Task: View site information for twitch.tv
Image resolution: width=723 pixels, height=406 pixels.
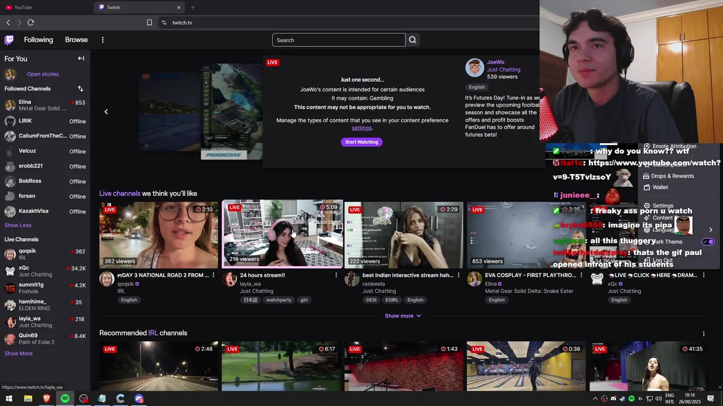Action: point(164,23)
